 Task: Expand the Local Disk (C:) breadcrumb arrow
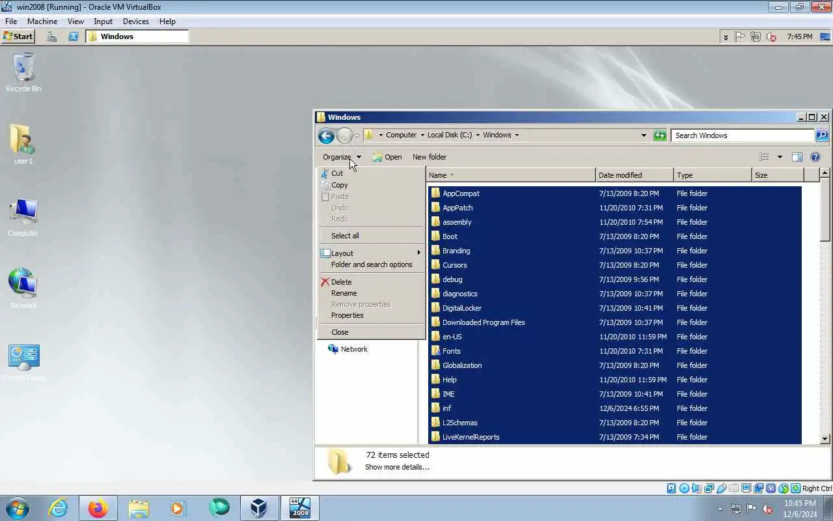(478, 135)
